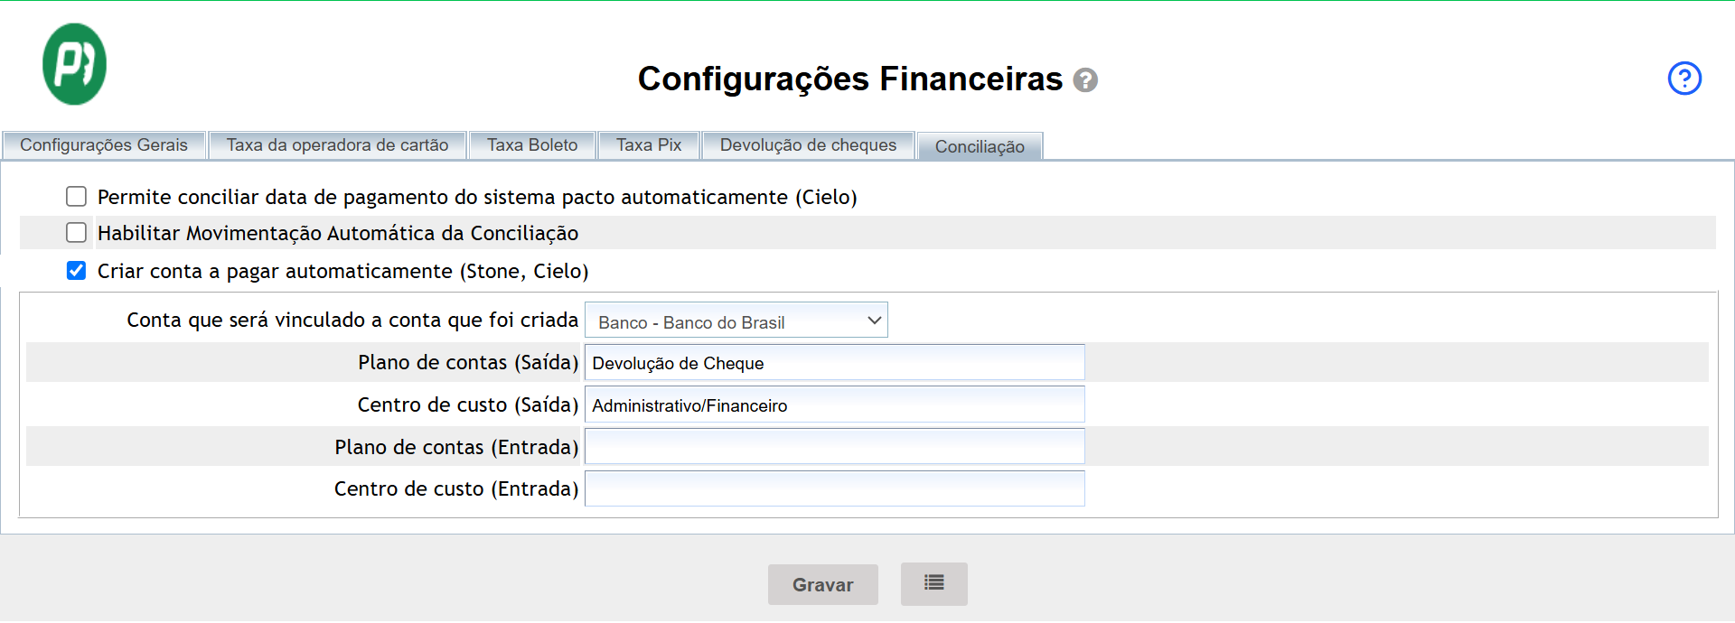Image resolution: width=1735 pixels, height=623 pixels.
Task: Go to the Taxa Pix tab
Action: (x=648, y=145)
